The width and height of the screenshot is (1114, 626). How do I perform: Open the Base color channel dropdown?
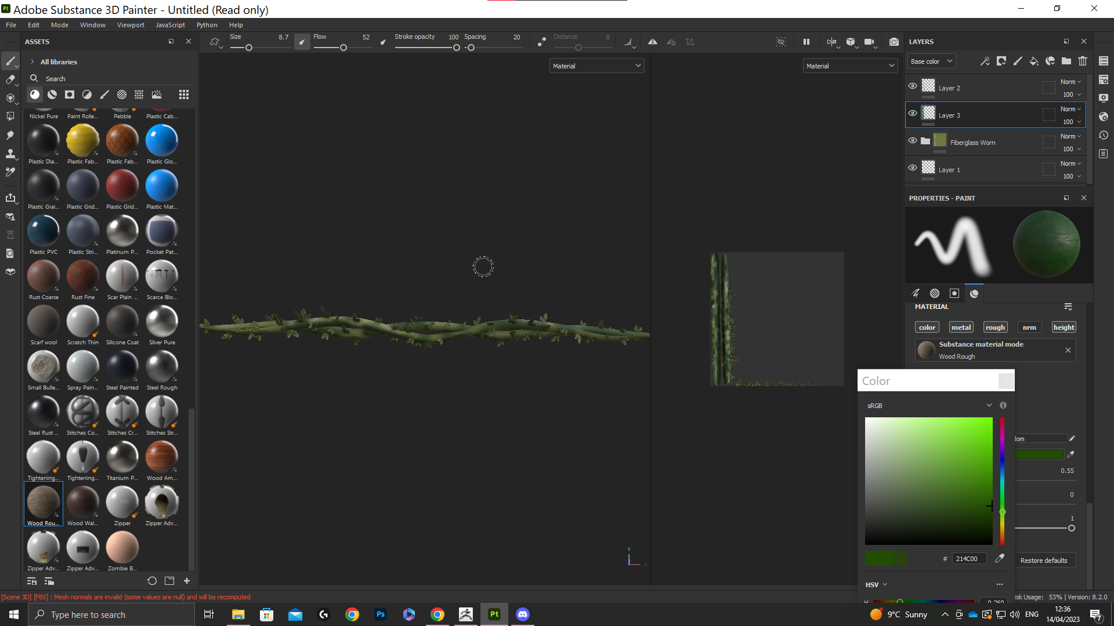931,61
